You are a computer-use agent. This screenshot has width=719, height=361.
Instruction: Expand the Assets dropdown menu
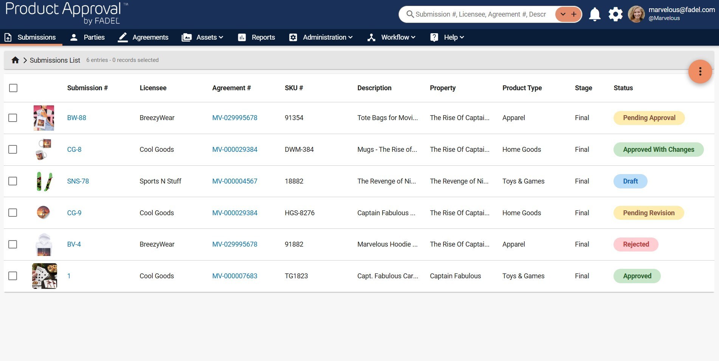[x=203, y=37]
